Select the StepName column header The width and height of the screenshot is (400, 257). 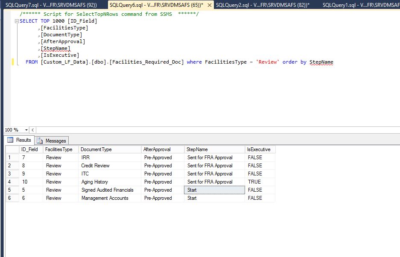coord(197,149)
